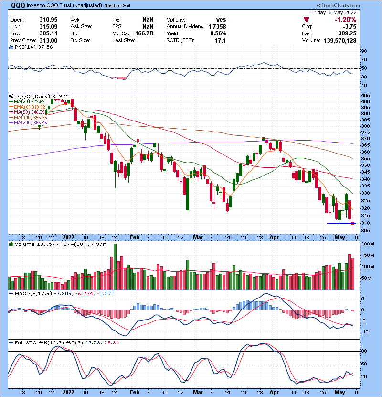Click the Chg value -3.75
382x397 pixels.
(350, 27)
